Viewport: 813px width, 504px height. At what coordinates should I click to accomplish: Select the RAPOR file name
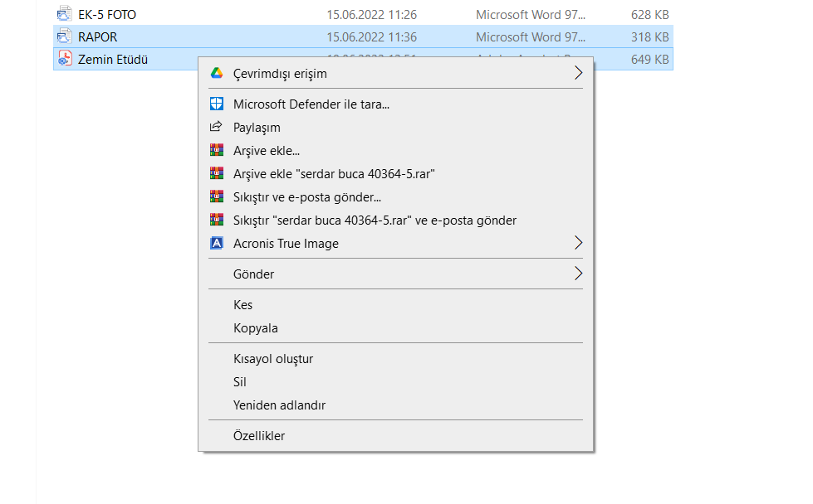pos(97,36)
